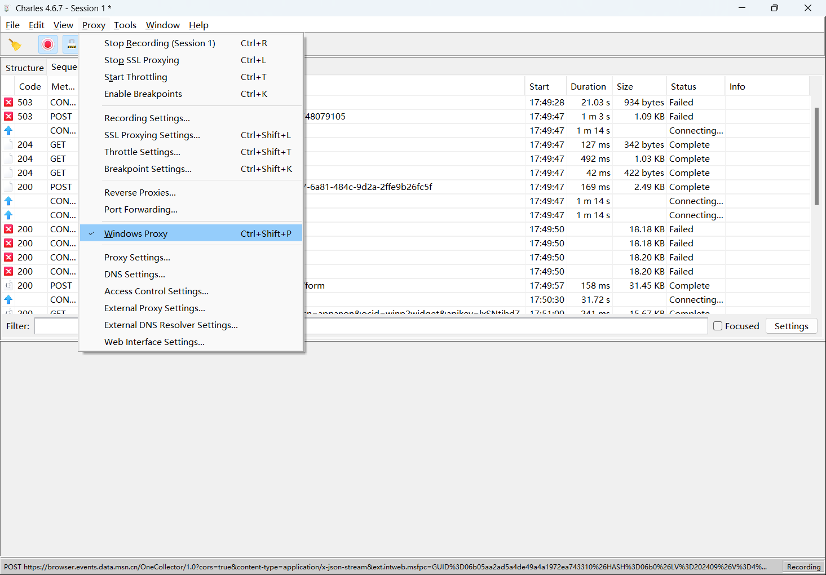
Task: Open the Tools menu
Action: click(x=125, y=25)
